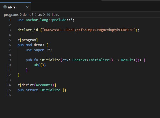Place cursor on 'anchor_lang' in line 1
Screen dimensions: 160x118
(37, 20)
